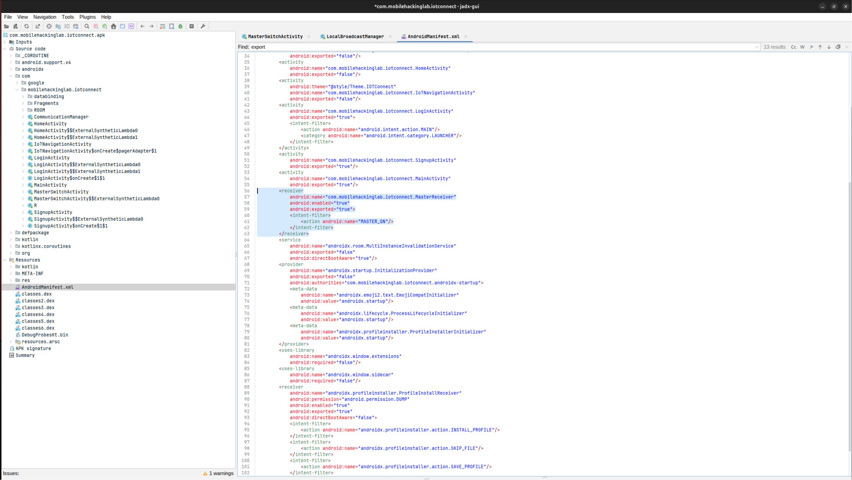Click the export project toolbar icon
This screenshot has width=852, height=480.
38,26
